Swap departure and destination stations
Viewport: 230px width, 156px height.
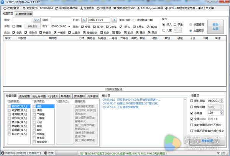point(37,20)
